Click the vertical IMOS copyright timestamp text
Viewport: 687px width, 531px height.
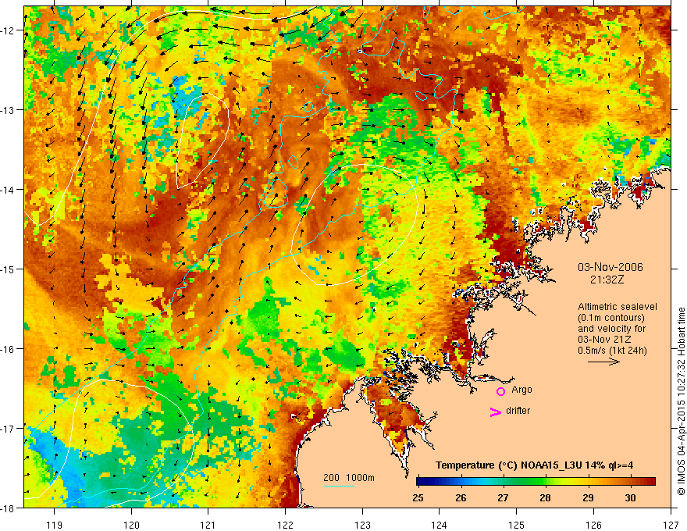(681, 401)
